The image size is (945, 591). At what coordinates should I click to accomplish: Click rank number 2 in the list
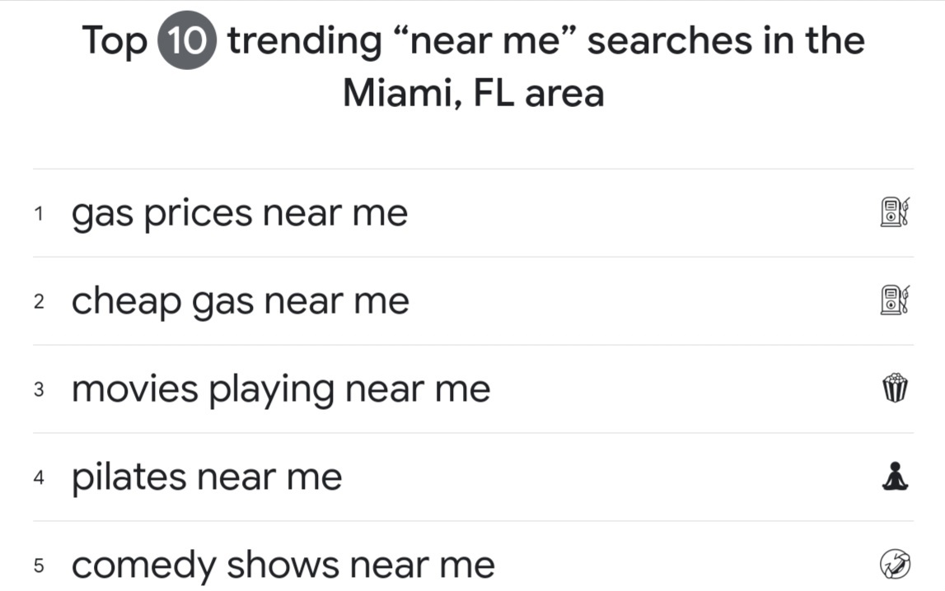[40, 301]
